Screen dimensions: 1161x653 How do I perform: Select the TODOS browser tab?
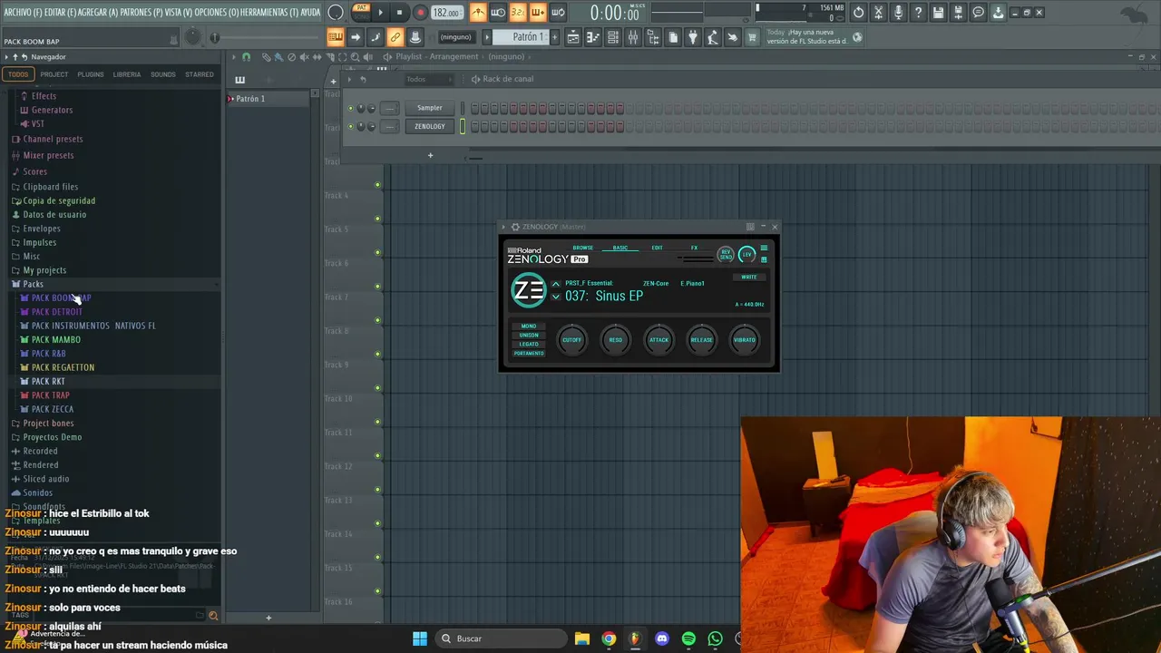pos(18,74)
